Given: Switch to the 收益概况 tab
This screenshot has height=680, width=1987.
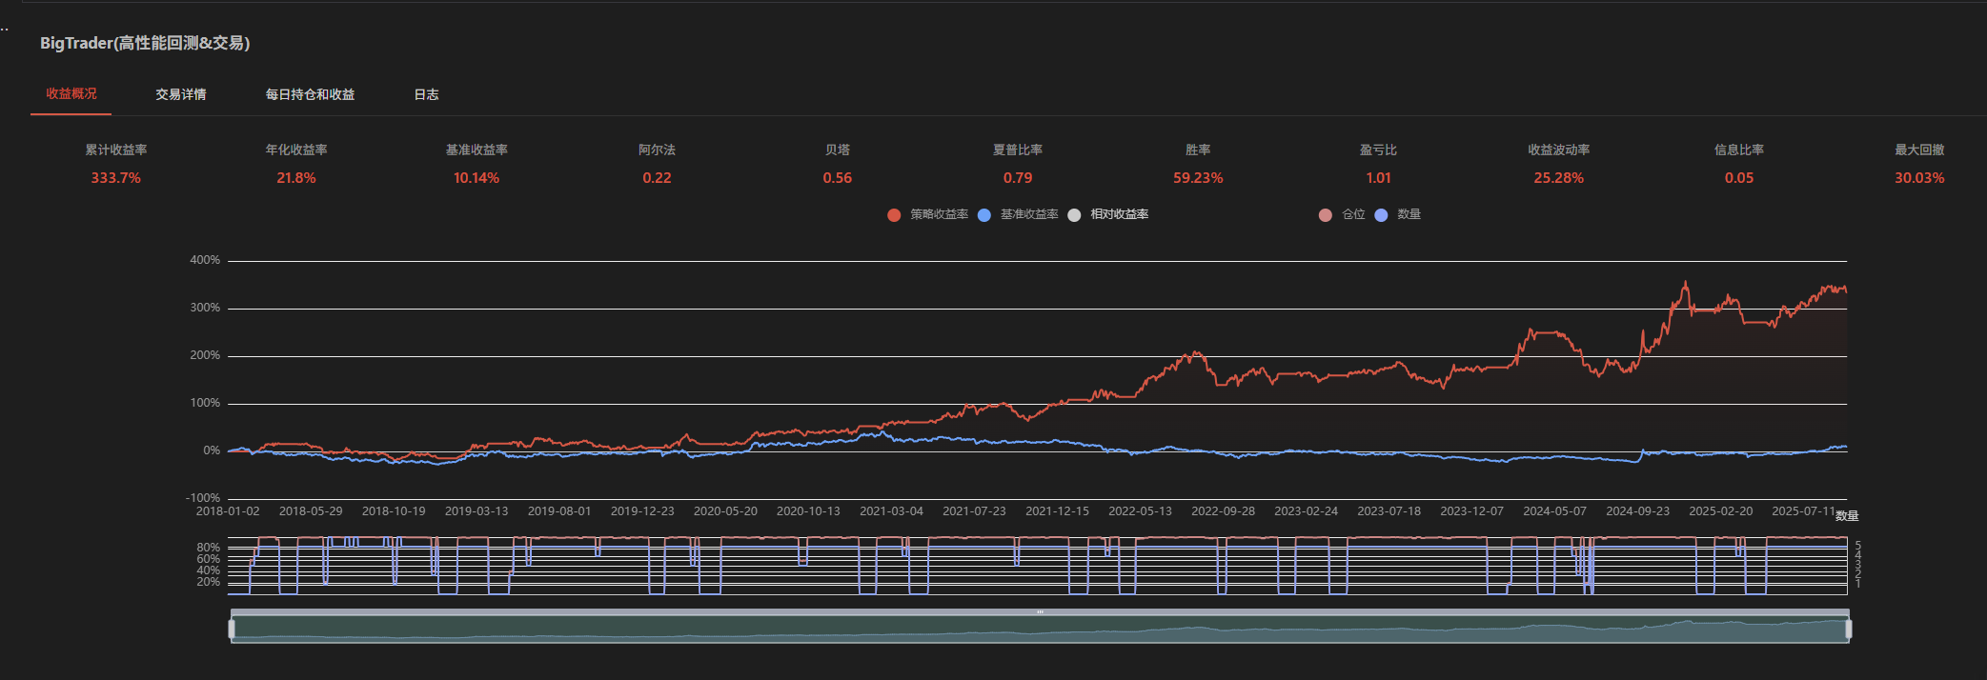Looking at the screenshot, I should coord(71,94).
